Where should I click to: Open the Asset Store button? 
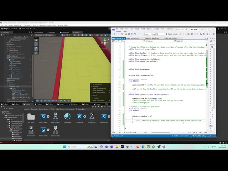coord(25,28)
